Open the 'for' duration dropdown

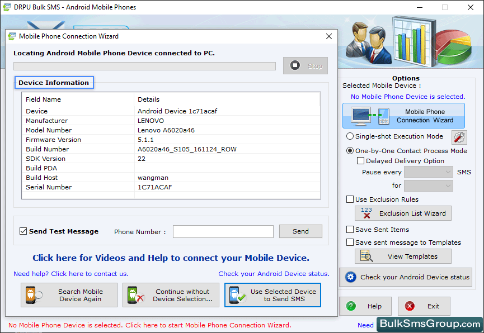click(429, 185)
